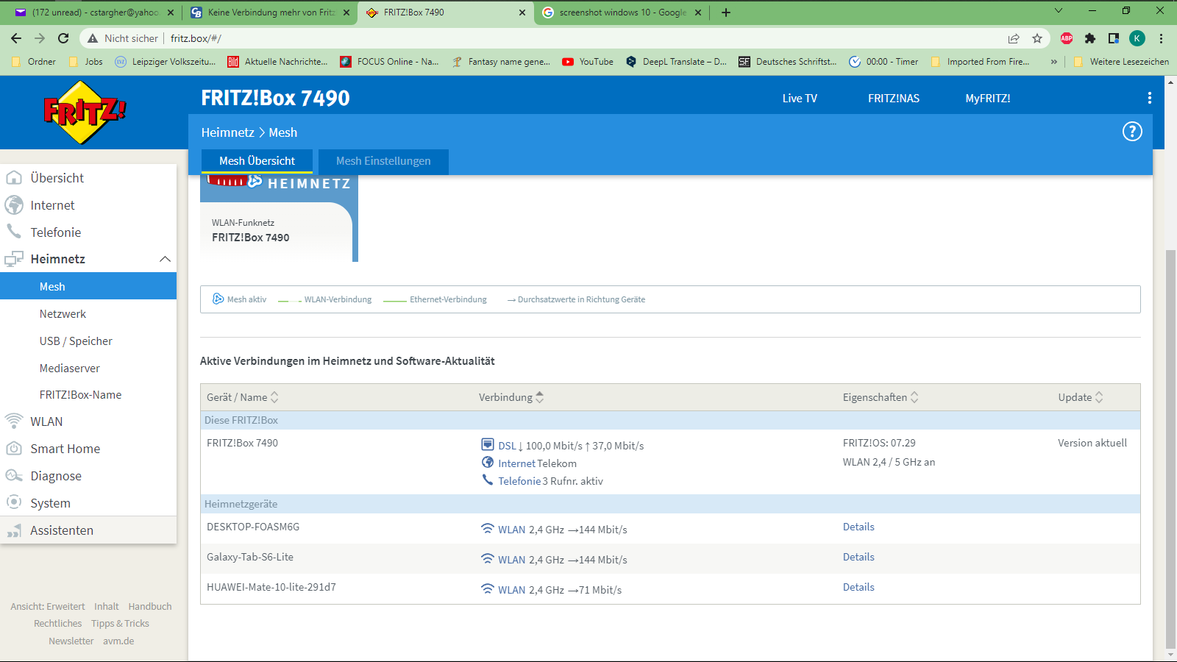The image size is (1177, 662).
Task: Click the wifi icon in DESKTOP-FOASM6G row
Action: click(487, 528)
